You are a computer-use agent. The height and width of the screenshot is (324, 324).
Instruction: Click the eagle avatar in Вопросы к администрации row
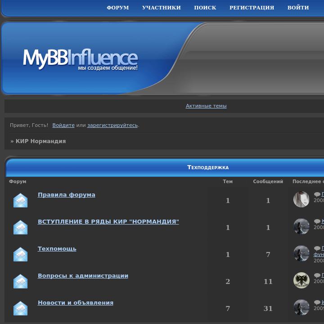point(301,280)
